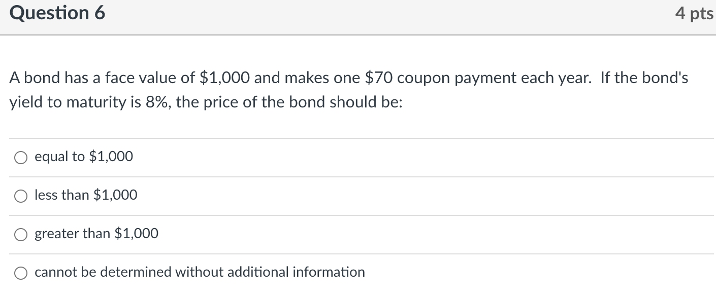
Task: Pick the option stating price below $1,000
Action: 85,195
